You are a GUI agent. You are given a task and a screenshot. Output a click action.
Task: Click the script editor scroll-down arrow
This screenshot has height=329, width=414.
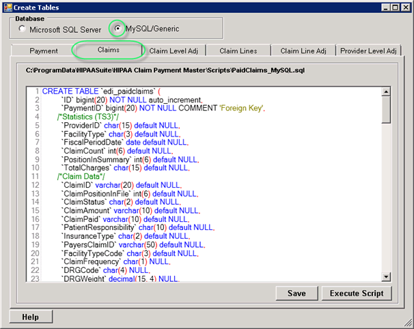387,276
